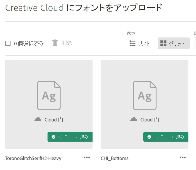This screenshot has width=196, height=170.
Task: Switch to リスト list view
Action: pos(140,43)
